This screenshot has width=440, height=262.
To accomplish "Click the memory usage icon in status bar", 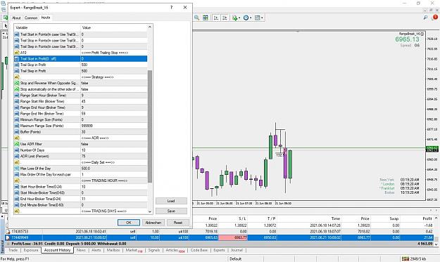I will 406,258.
